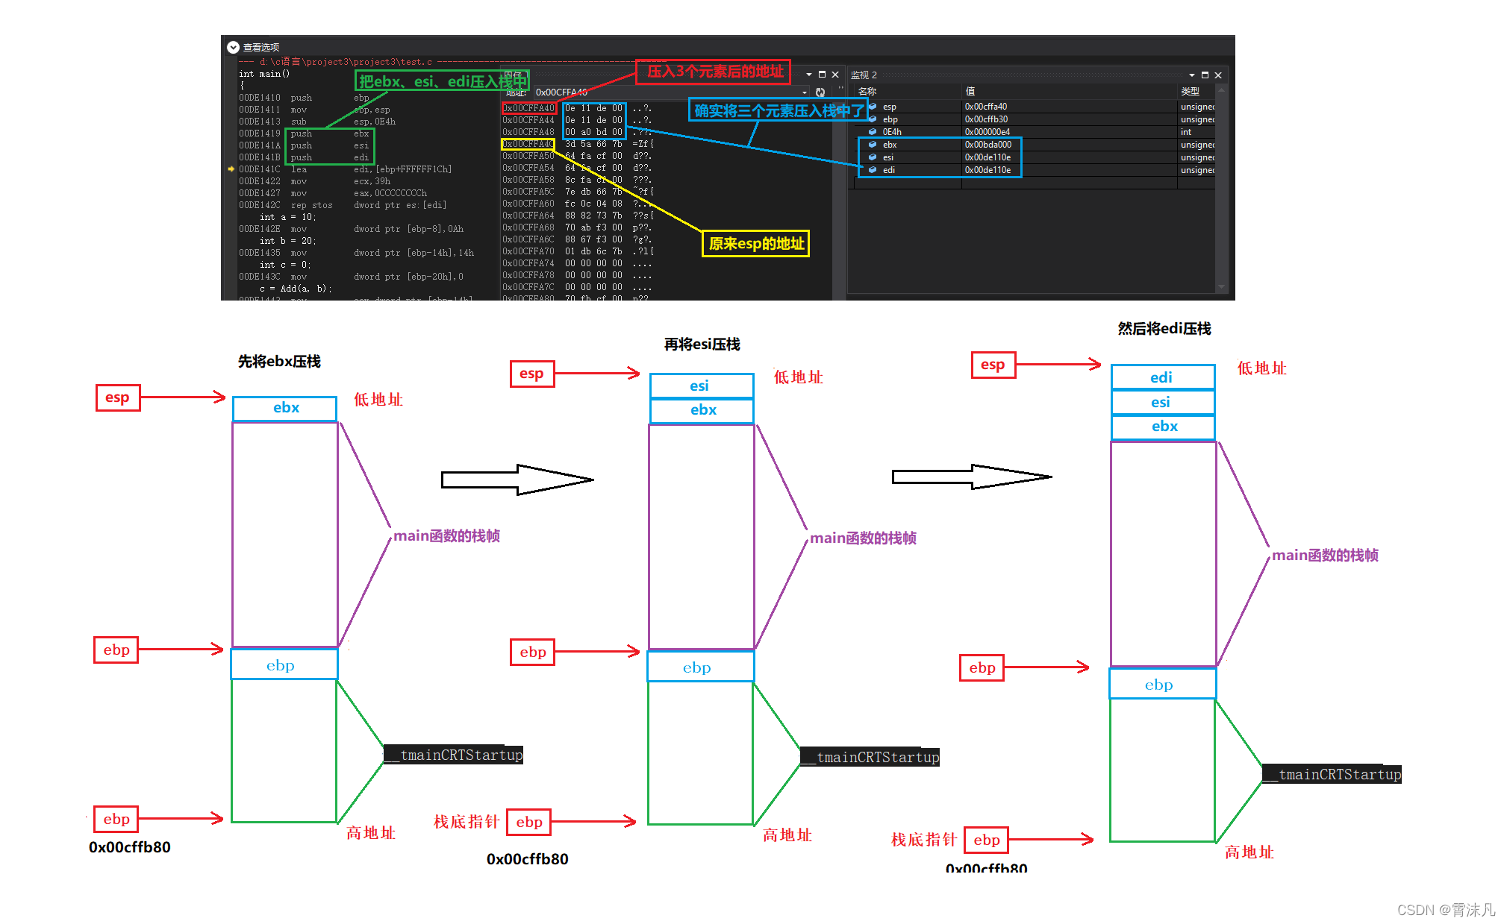Click the ebx variable icon in watch
The height and width of the screenshot is (924, 1507).
pyautogui.click(x=872, y=145)
